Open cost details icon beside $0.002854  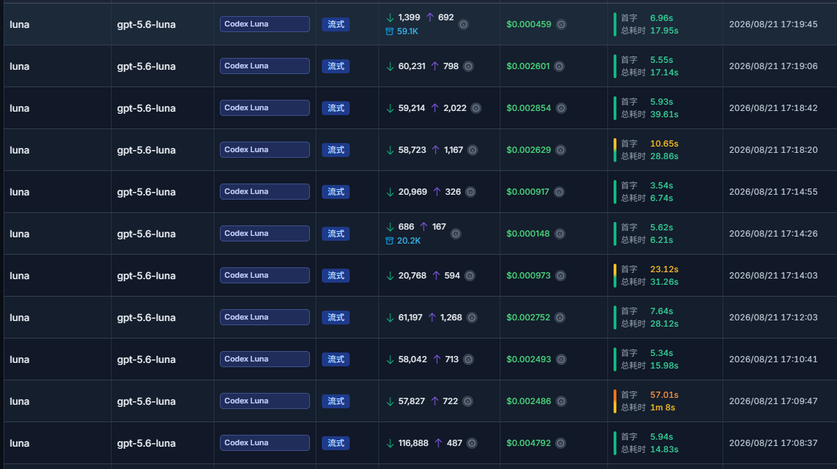tap(561, 108)
